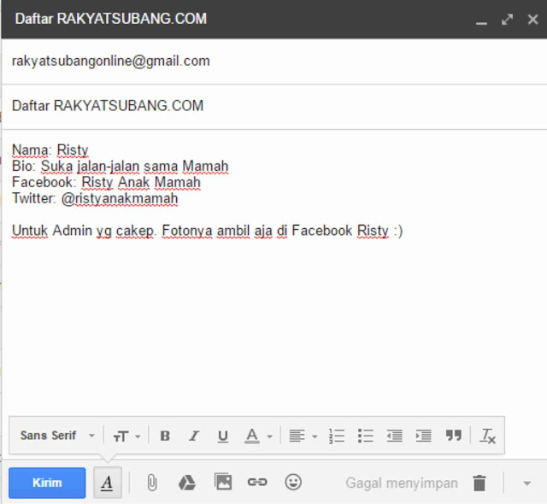Toggle the formatting options button
Image resolution: width=547 pixels, height=504 pixels.
[x=108, y=483]
